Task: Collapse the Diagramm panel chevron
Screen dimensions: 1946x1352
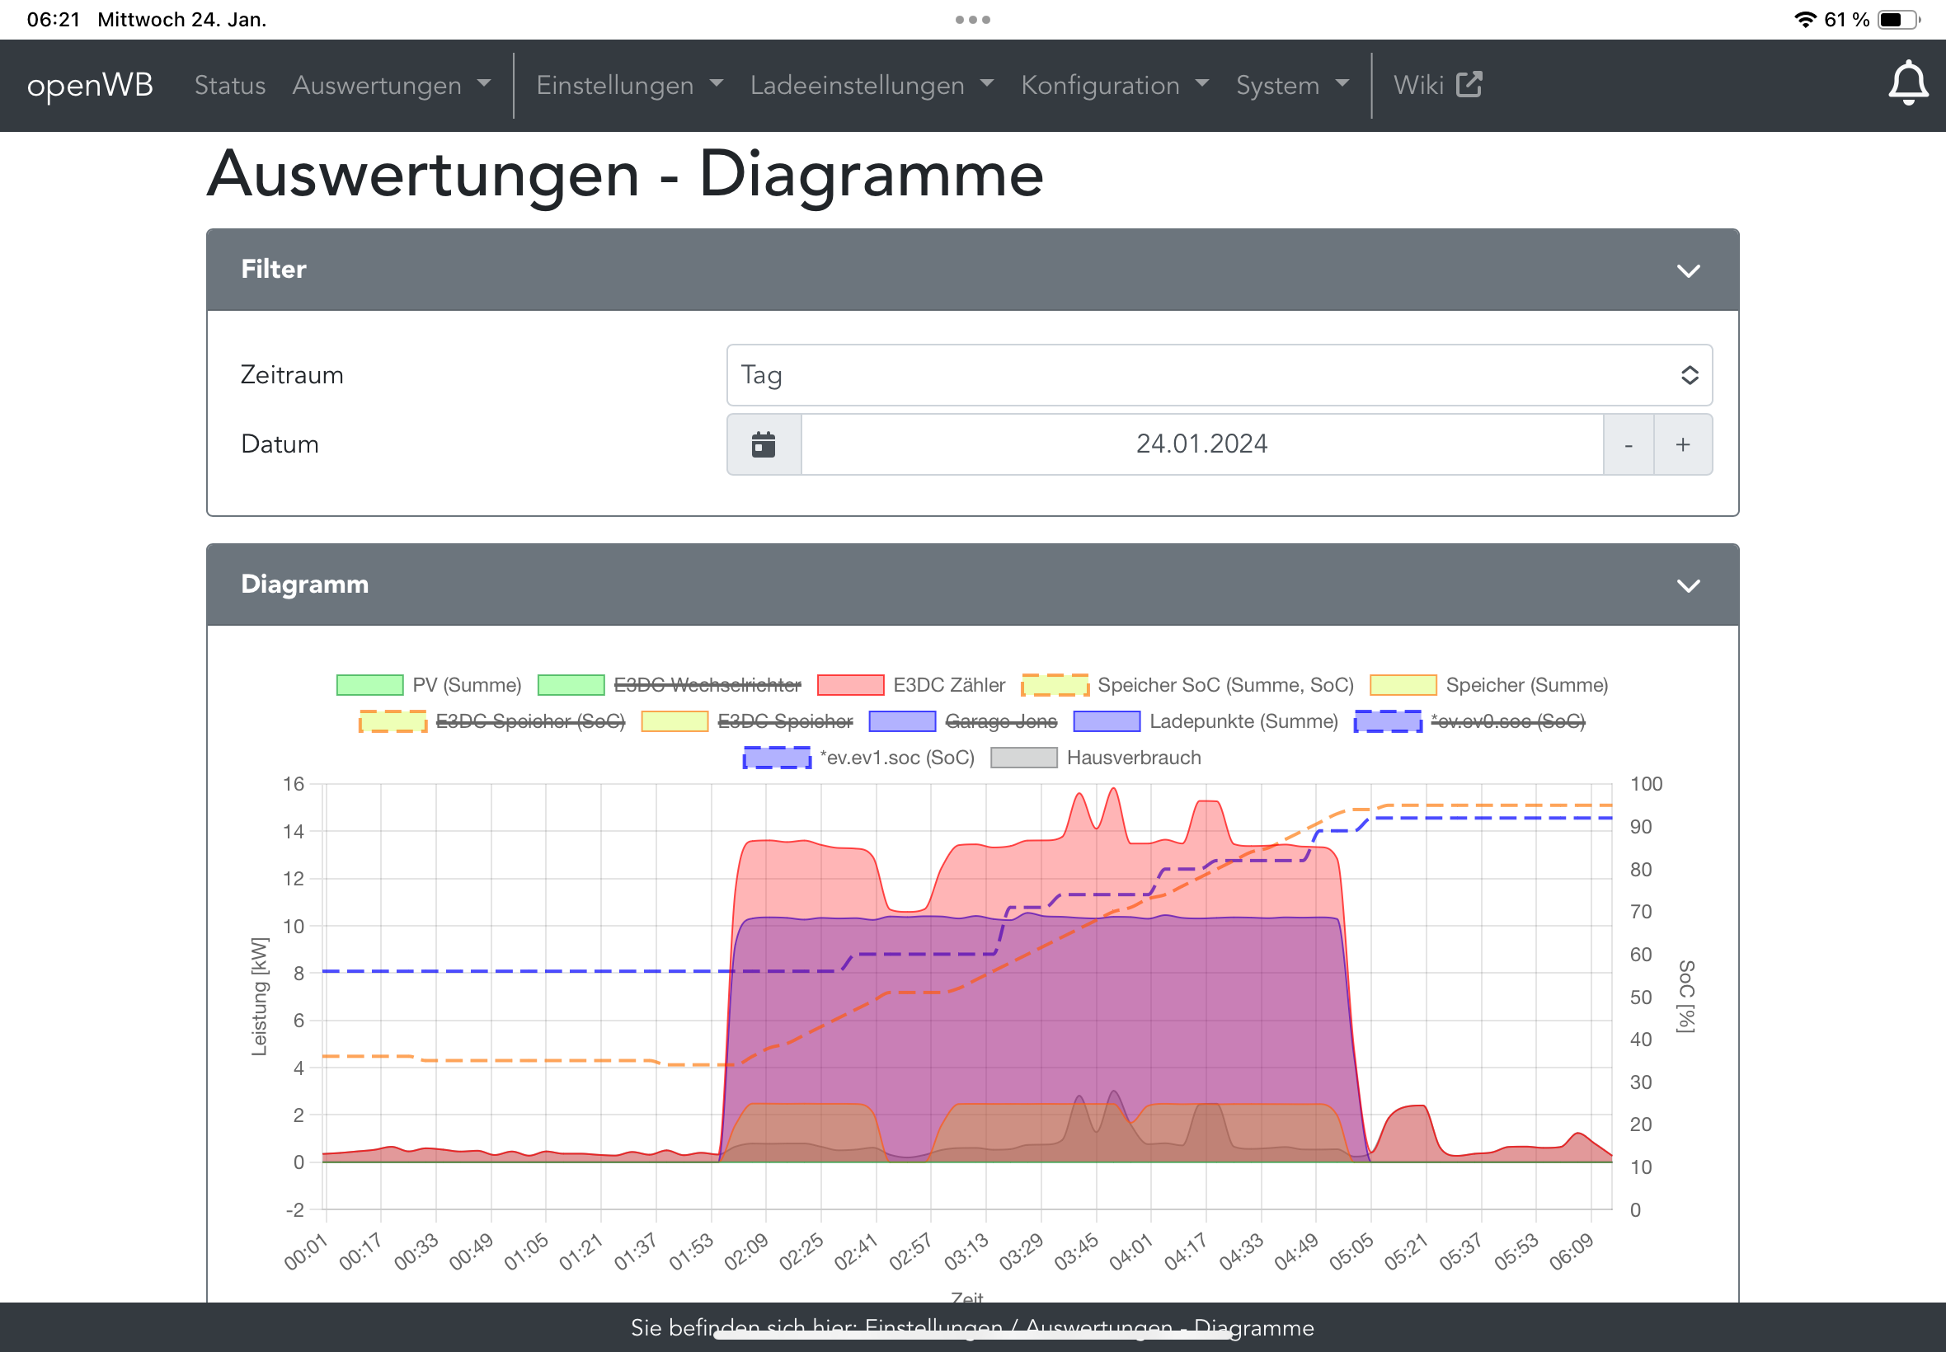Action: pyautogui.click(x=1688, y=585)
